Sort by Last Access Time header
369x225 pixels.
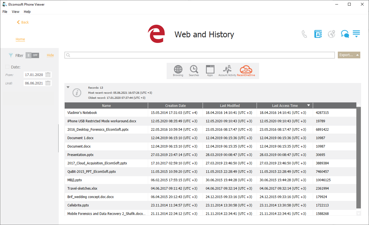(x=285, y=105)
